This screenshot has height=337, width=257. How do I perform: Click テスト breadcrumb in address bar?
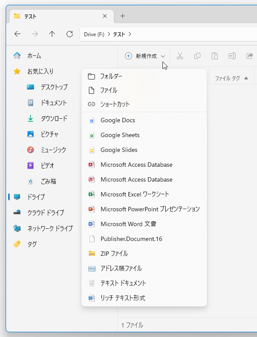click(x=119, y=34)
